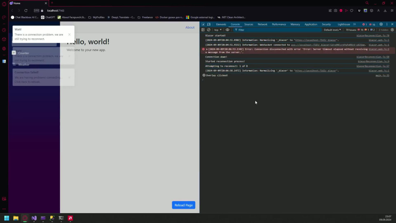Close the Home browser tab

tap(46, 3)
